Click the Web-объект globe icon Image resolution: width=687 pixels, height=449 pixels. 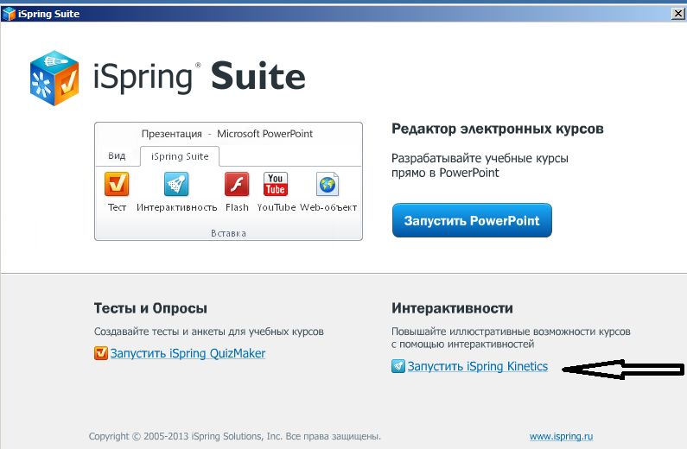coord(328,184)
